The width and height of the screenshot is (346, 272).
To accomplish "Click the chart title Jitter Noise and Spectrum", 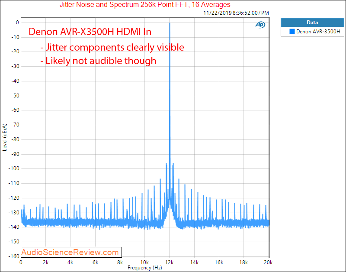I will coord(145,4).
